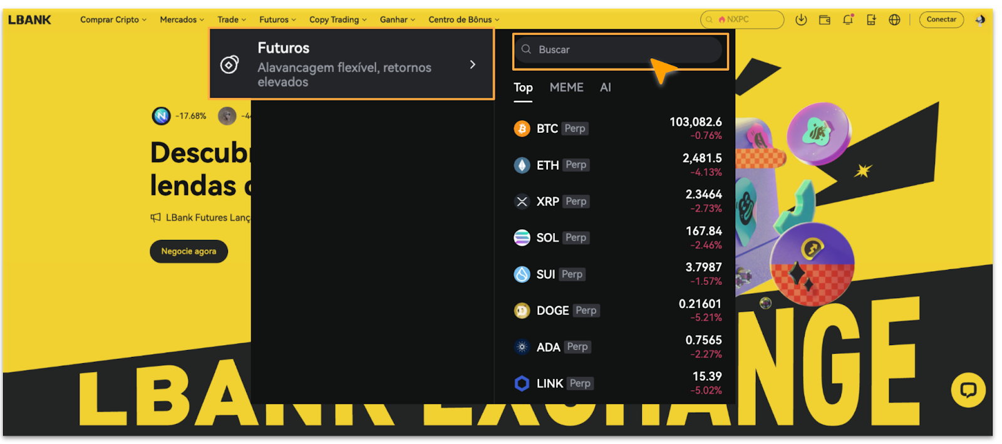1002x444 pixels.
Task: Click the BTC price 103,082.6
Action: click(x=696, y=122)
